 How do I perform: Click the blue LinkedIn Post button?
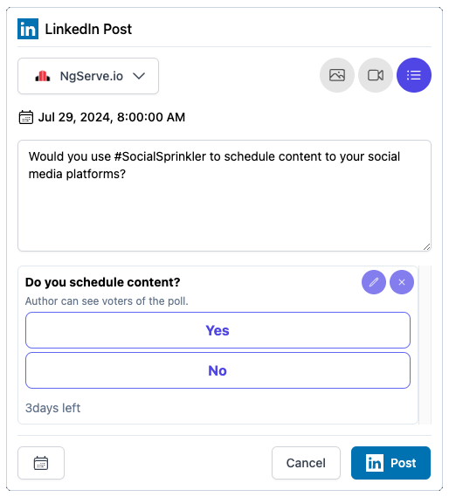point(390,463)
